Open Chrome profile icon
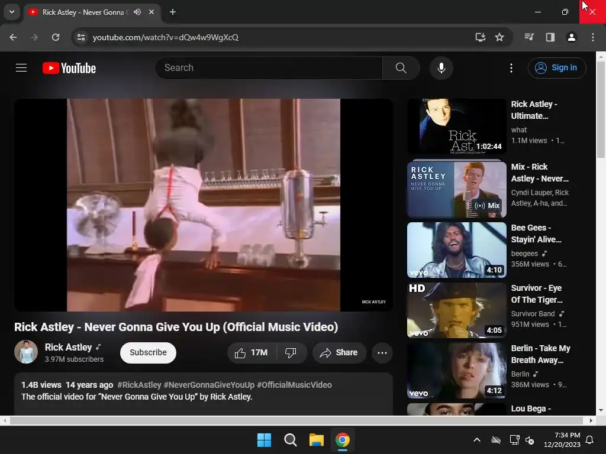This screenshot has height=454, width=606. pyautogui.click(x=571, y=37)
